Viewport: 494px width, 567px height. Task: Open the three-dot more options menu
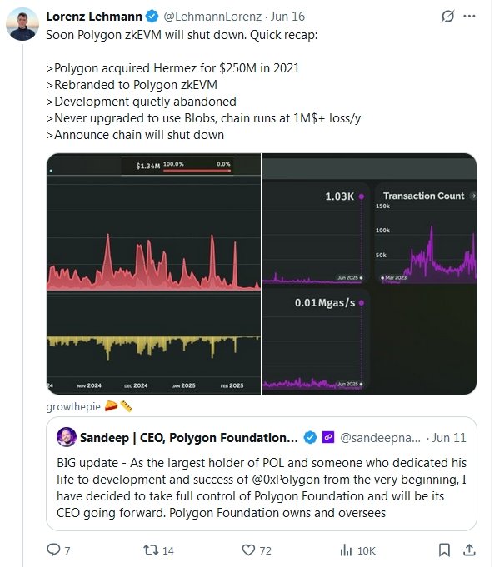point(469,17)
